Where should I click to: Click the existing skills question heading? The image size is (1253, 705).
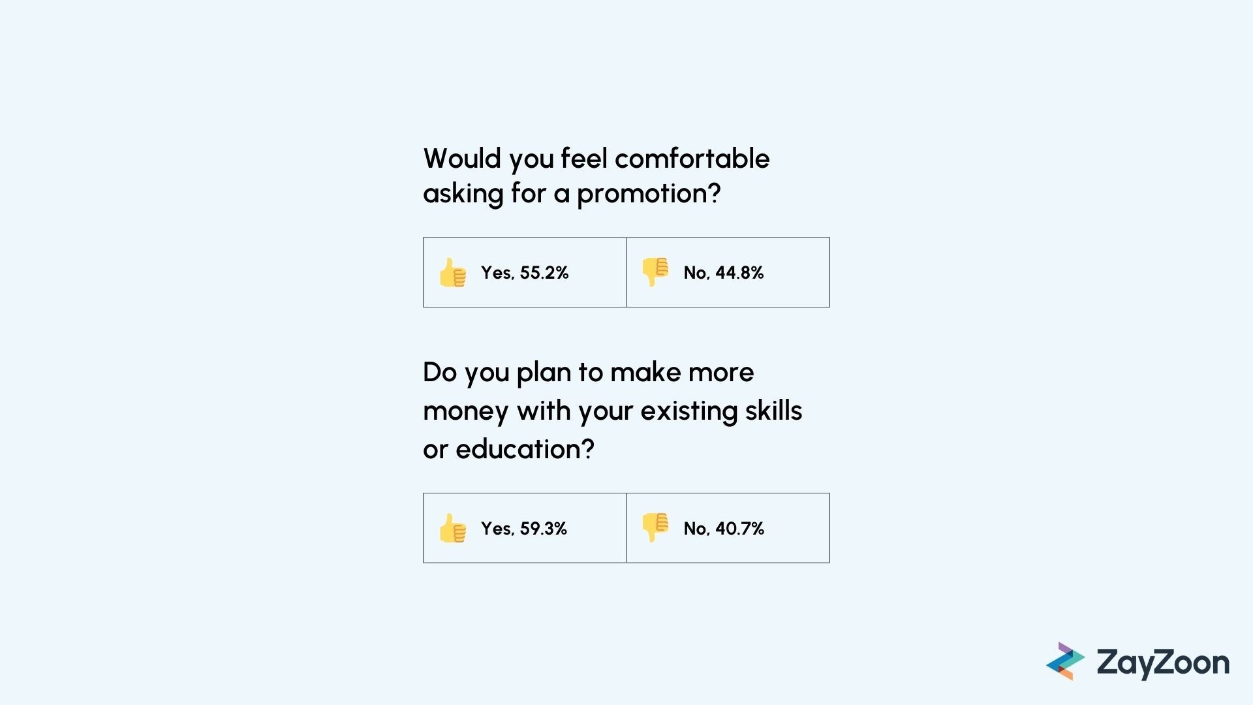tap(613, 411)
